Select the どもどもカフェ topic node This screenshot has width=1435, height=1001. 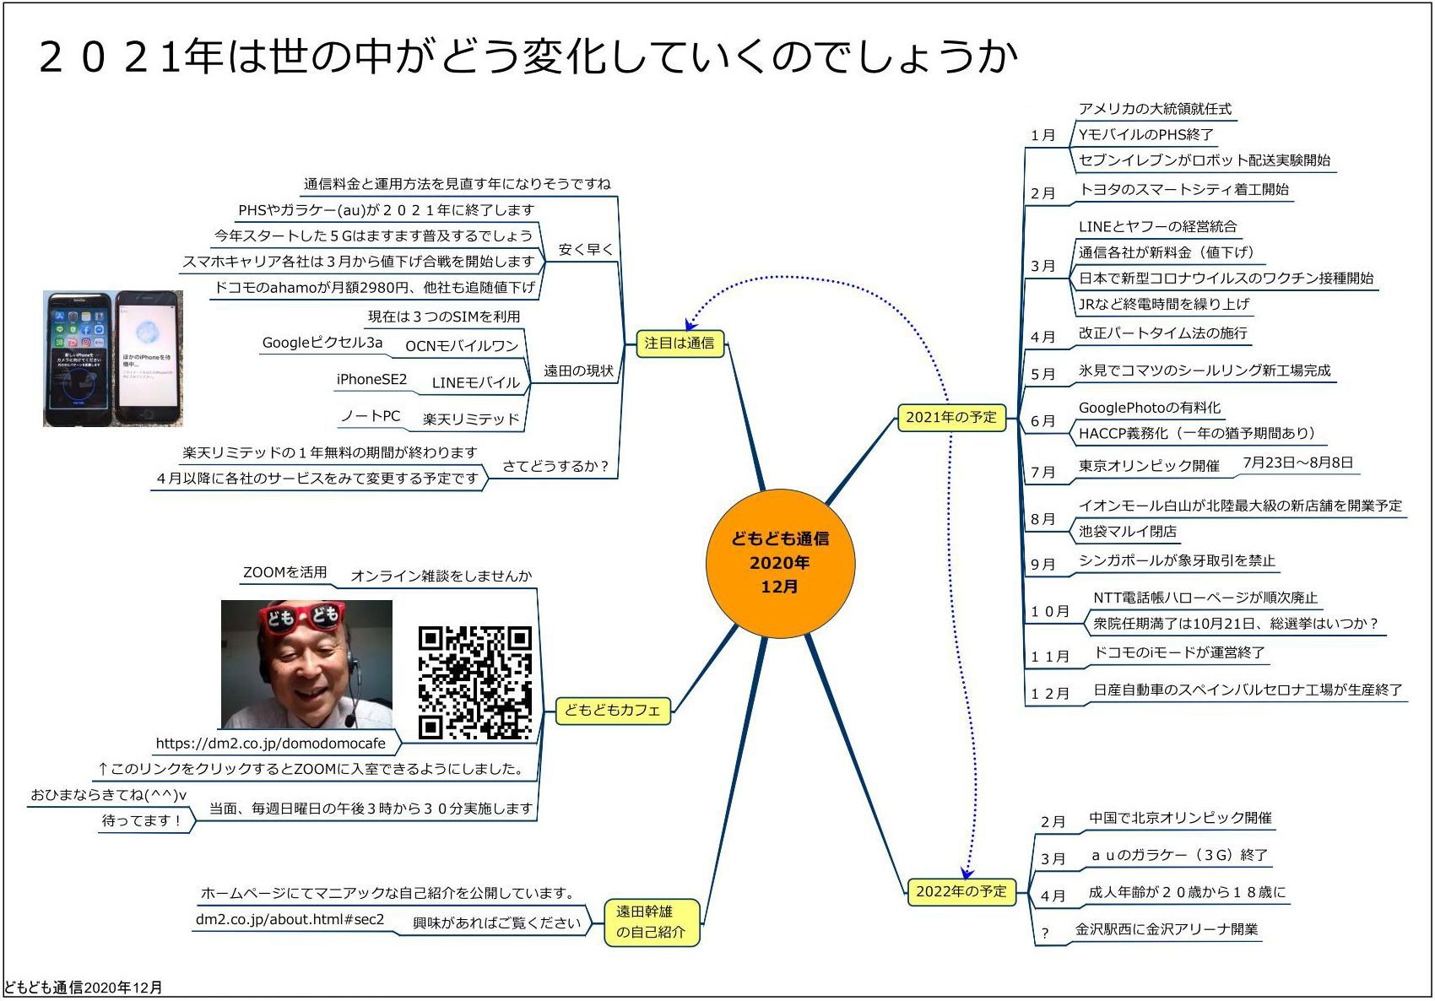point(612,711)
